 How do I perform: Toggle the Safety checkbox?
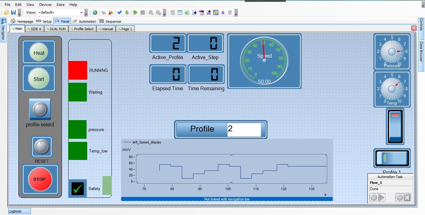[x=78, y=189]
